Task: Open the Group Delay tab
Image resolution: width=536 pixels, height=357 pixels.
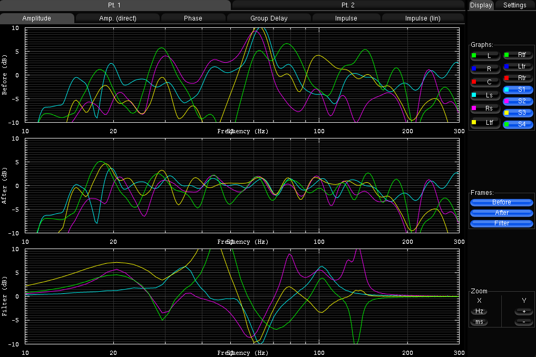Action: pyautogui.click(x=269, y=18)
